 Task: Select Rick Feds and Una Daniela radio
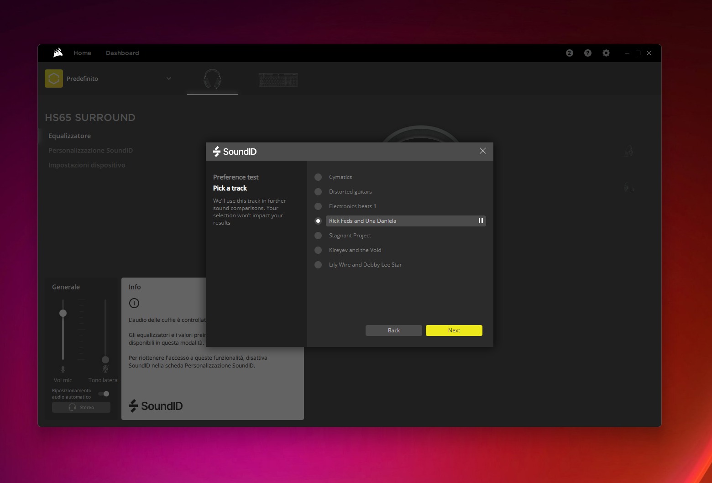(318, 221)
